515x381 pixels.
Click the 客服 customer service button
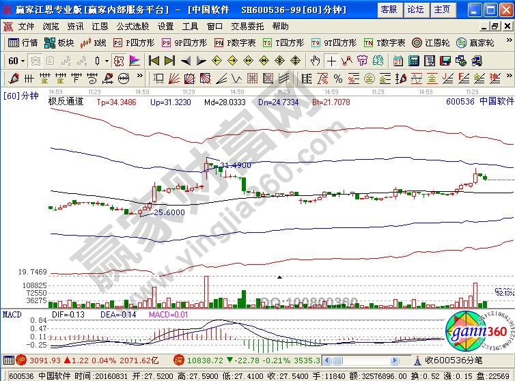click(389, 9)
